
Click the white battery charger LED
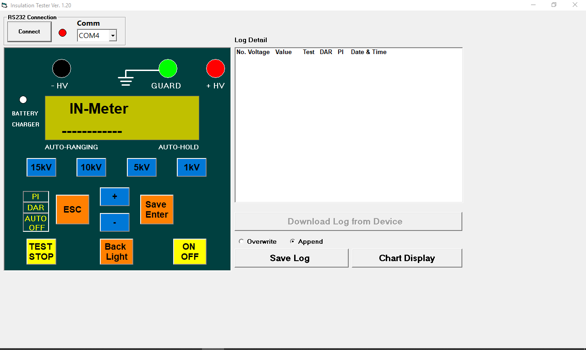23,100
